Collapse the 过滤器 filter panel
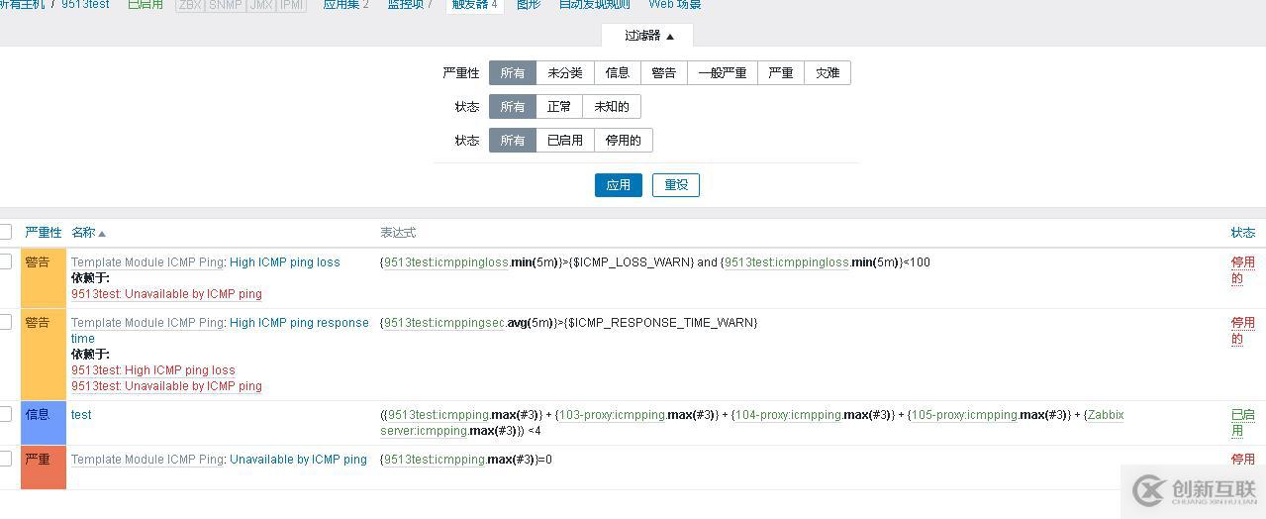This screenshot has height=519, width=1266. point(647,36)
